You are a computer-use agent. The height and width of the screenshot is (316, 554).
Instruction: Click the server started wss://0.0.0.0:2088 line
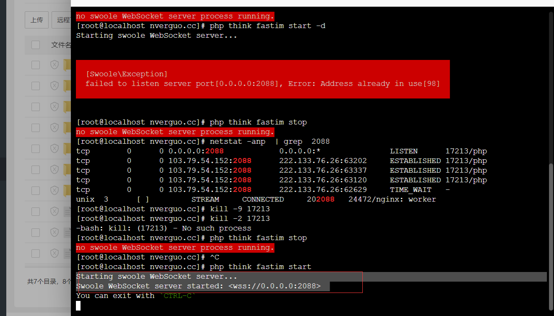(198, 286)
